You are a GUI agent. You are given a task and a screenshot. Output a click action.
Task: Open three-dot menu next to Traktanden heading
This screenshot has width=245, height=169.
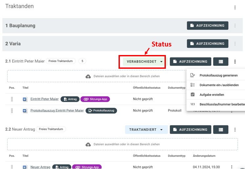click(235, 8)
